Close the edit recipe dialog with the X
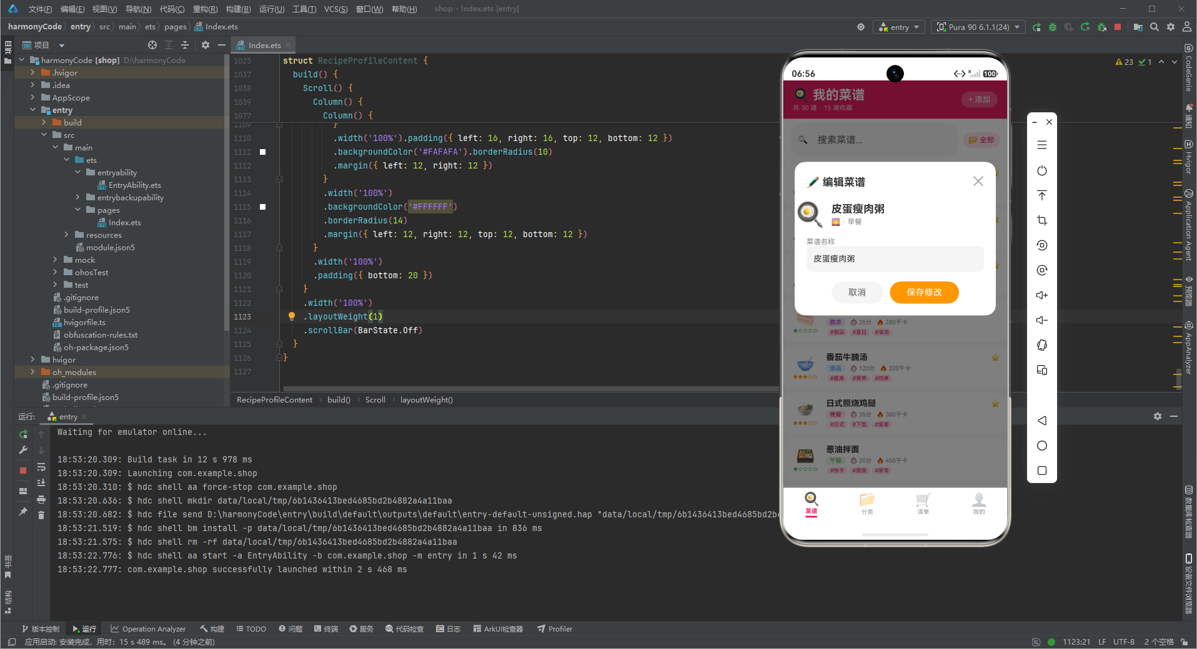 [x=978, y=181]
